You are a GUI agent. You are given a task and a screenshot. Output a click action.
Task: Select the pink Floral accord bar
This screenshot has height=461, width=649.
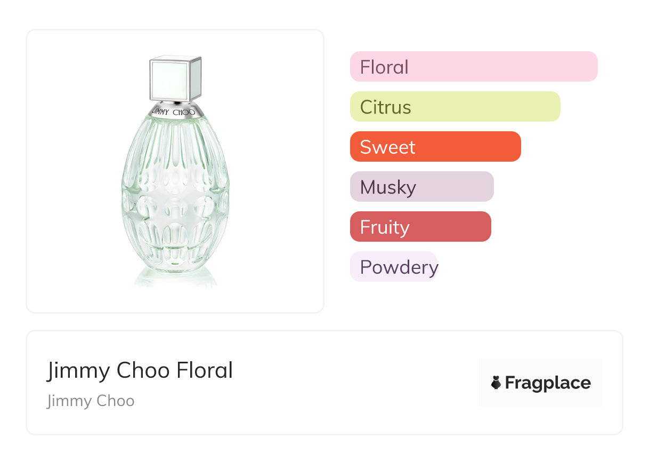tap(501, 67)
